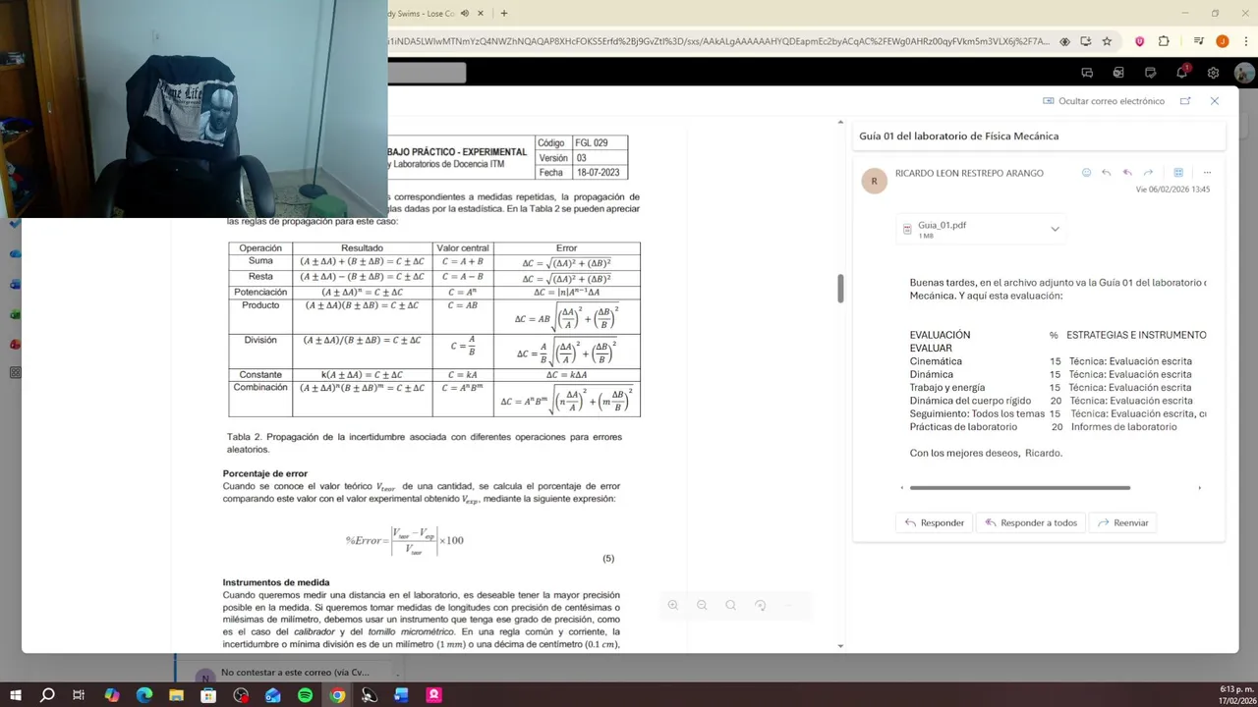Click the Responder button
1258x707 pixels.
(935, 522)
